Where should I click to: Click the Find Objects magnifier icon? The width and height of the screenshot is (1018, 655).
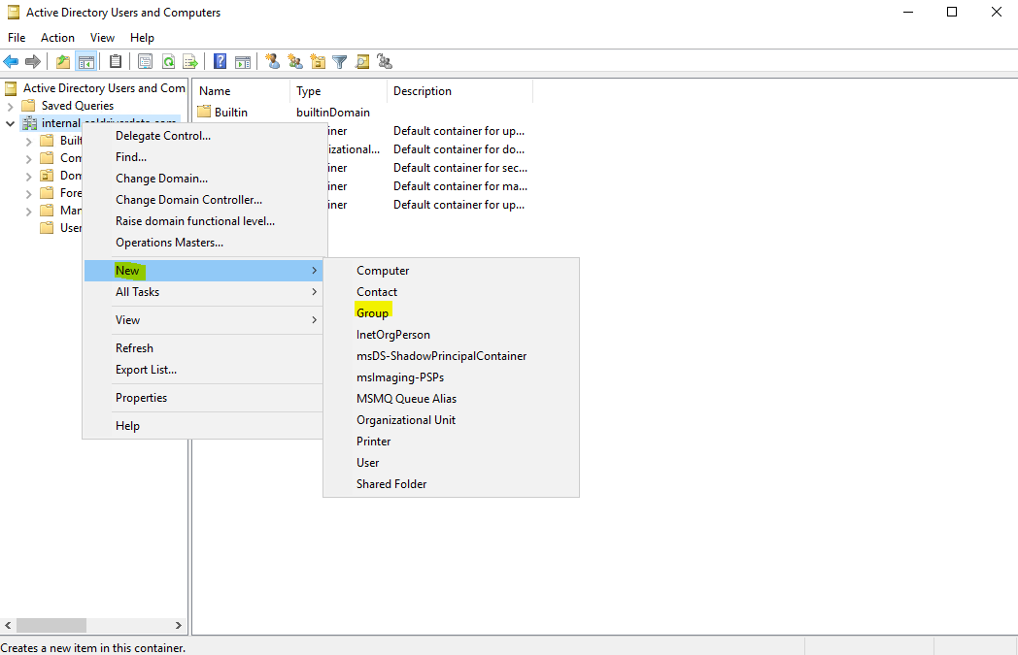362,62
